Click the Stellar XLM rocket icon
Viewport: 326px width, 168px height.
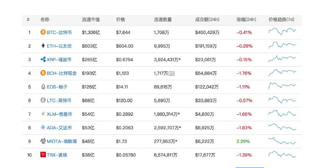point(43,114)
